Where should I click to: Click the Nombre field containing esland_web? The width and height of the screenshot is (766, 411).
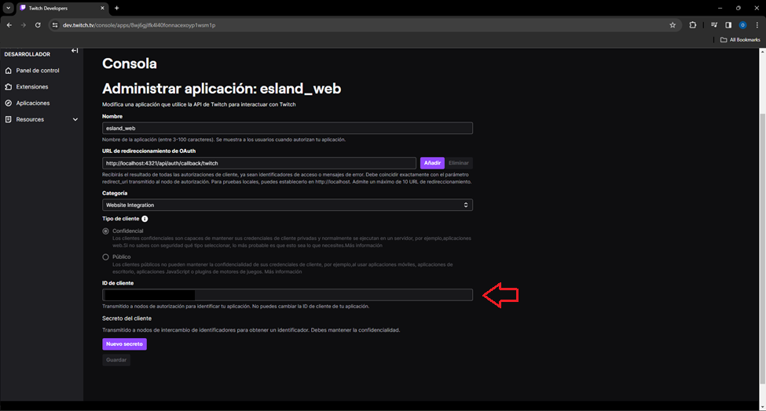288,128
